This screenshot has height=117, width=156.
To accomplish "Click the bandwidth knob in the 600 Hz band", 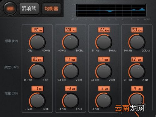I will 70,72.
